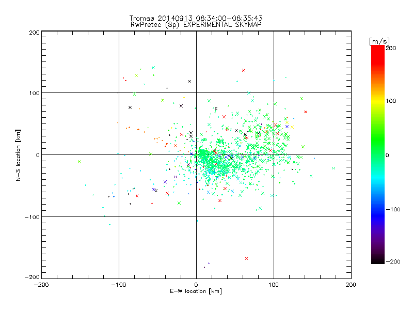Click the red X marker near plot bottom
The width and height of the screenshot is (413, 310).
click(247, 259)
